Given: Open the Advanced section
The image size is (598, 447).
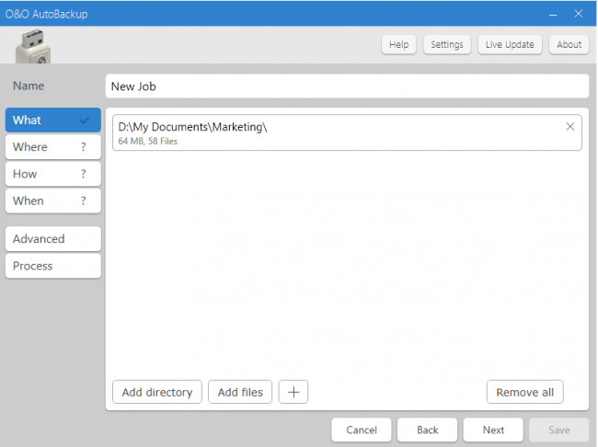Looking at the screenshot, I should pos(53,239).
